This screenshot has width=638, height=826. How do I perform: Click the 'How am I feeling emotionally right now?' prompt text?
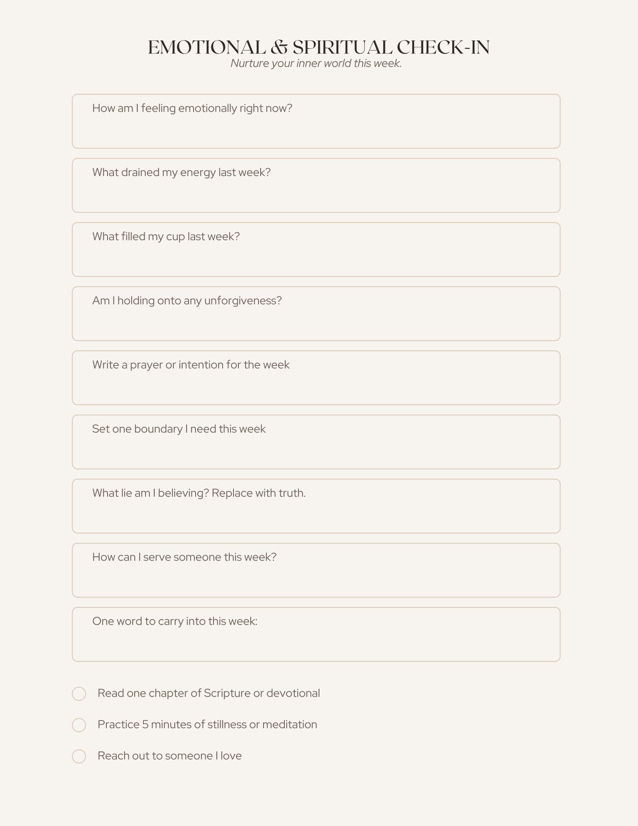click(x=192, y=109)
